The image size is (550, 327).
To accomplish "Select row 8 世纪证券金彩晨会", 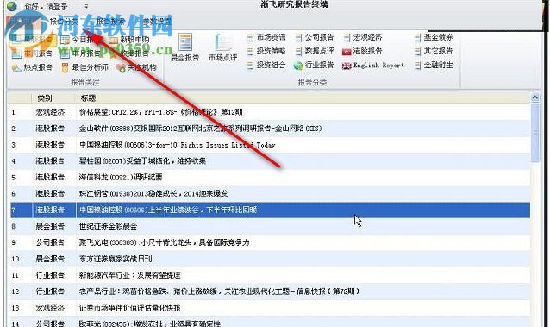I will [x=270, y=226].
